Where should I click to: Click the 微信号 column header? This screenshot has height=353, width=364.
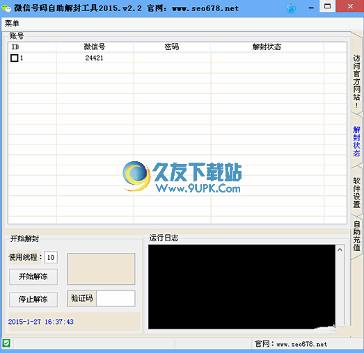(x=95, y=47)
